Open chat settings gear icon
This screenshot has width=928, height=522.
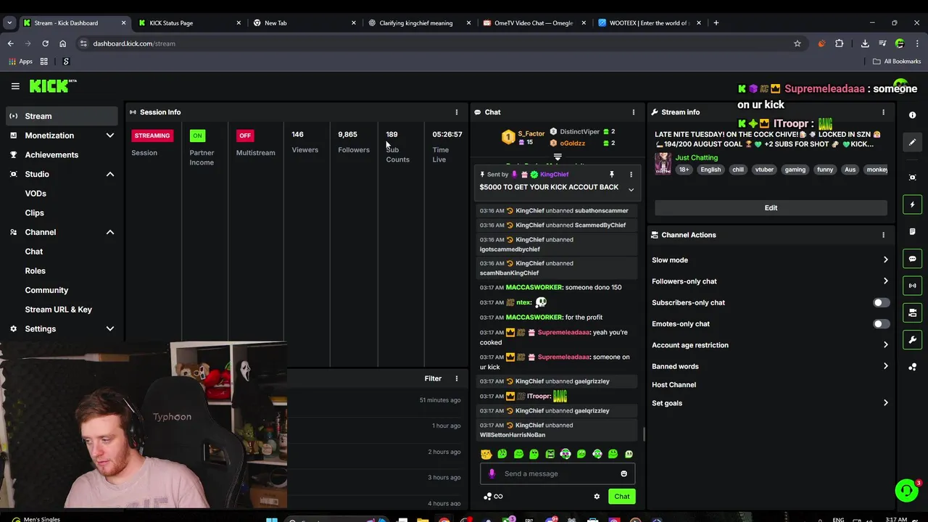597,497
